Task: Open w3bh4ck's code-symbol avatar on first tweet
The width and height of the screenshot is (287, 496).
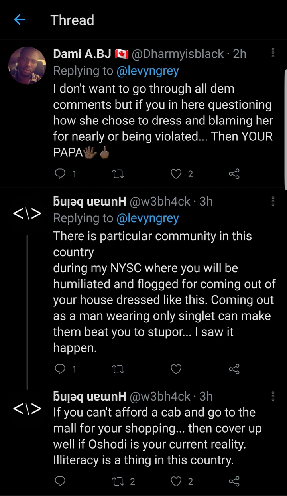Action: (x=28, y=214)
